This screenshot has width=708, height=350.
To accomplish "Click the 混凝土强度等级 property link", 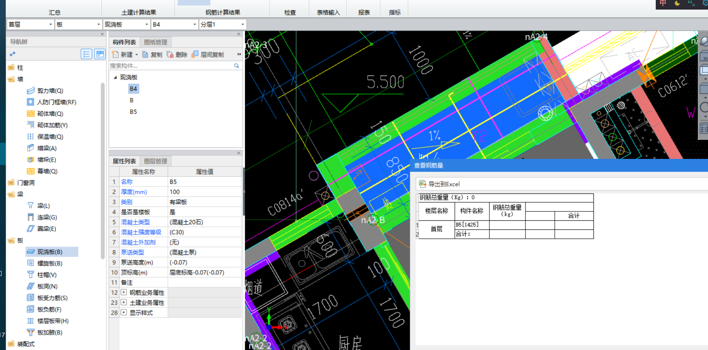I will (x=141, y=232).
